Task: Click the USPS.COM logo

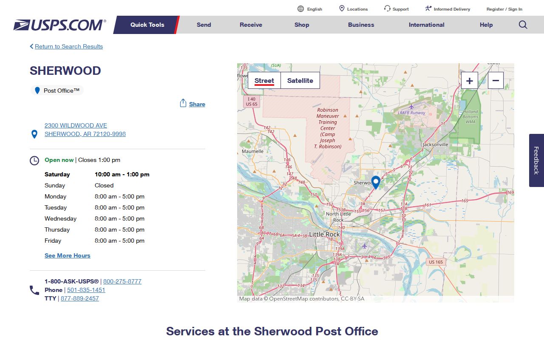Action: (x=59, y=25)
